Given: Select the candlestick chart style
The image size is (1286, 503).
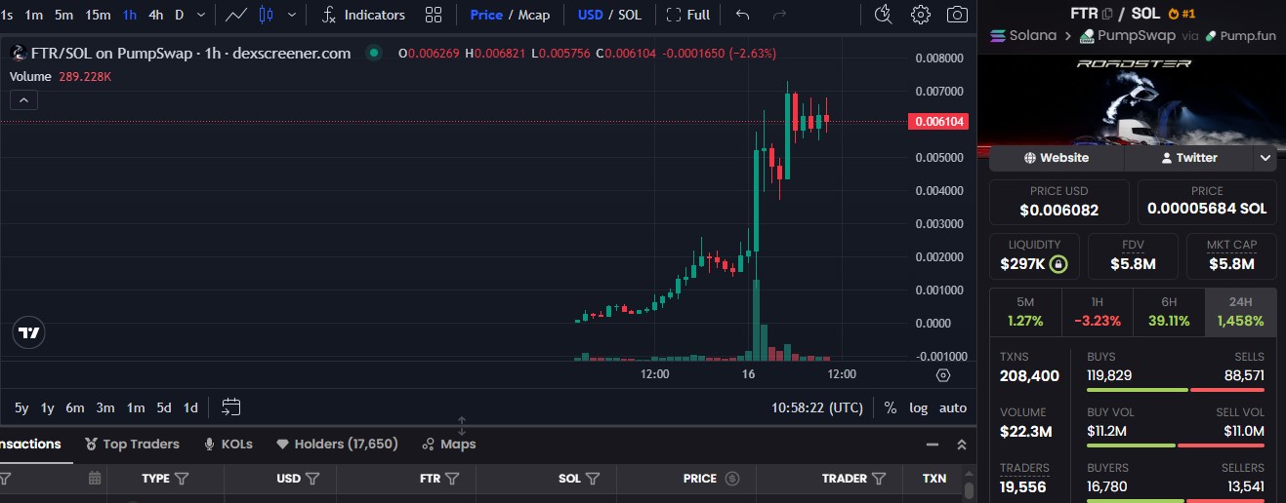Looking at the screenshot, I should tap(267, 15).
